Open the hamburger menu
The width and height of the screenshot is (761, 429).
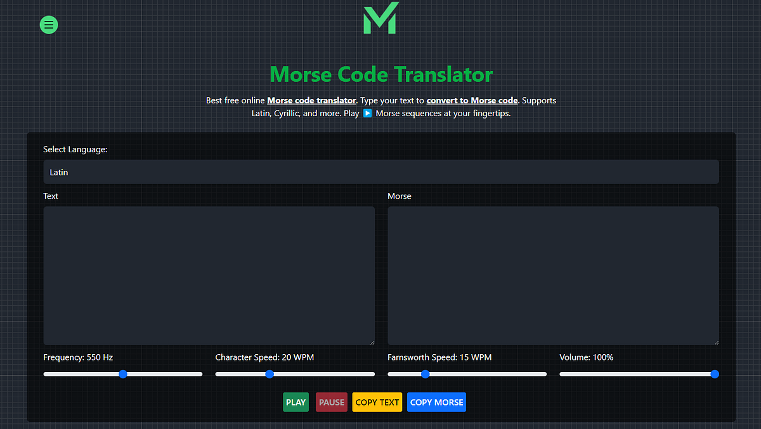pyautogui.click(x=49, y=25)
